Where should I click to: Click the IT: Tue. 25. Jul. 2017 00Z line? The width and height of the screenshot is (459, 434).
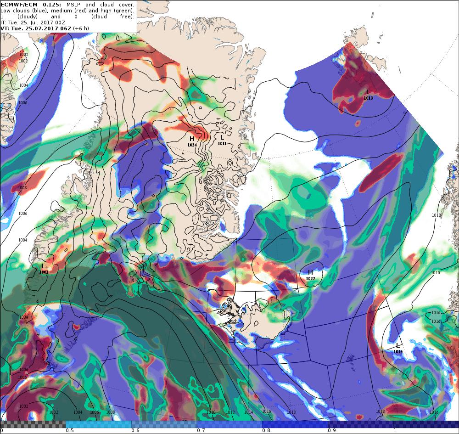click(33, 23)
